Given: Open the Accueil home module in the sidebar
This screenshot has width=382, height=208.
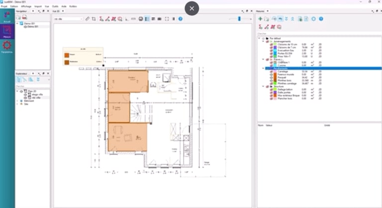Looking at the screenshot, I should [x=7, y=17].
